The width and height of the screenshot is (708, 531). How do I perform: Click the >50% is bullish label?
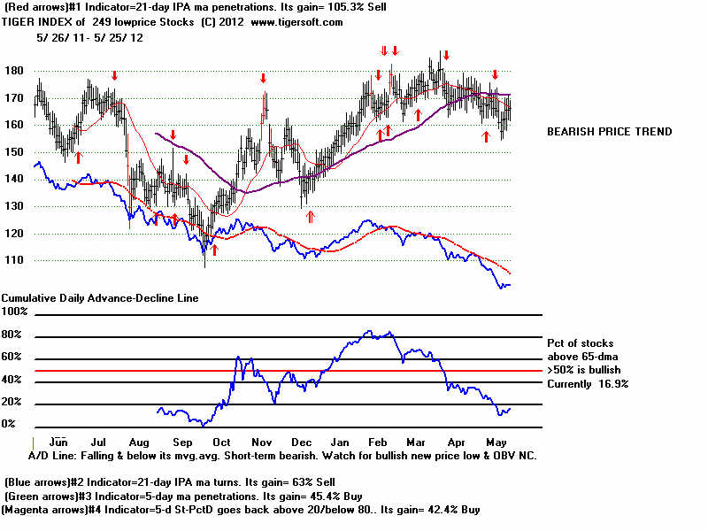(x=586, y=370)
